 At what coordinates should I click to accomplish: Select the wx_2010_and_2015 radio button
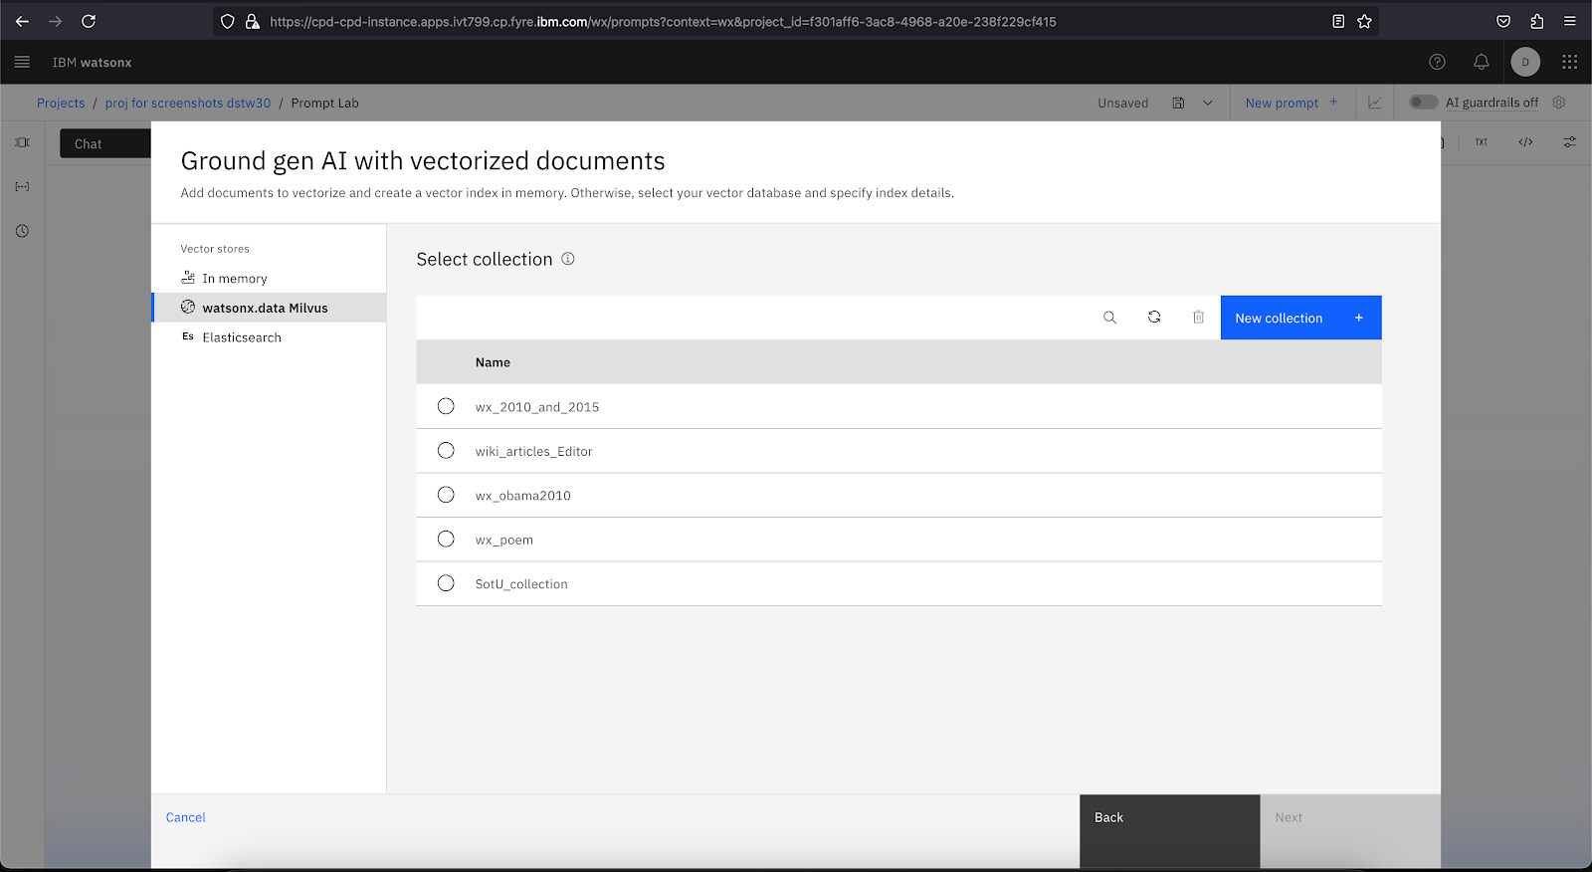[x=446, y=406]
